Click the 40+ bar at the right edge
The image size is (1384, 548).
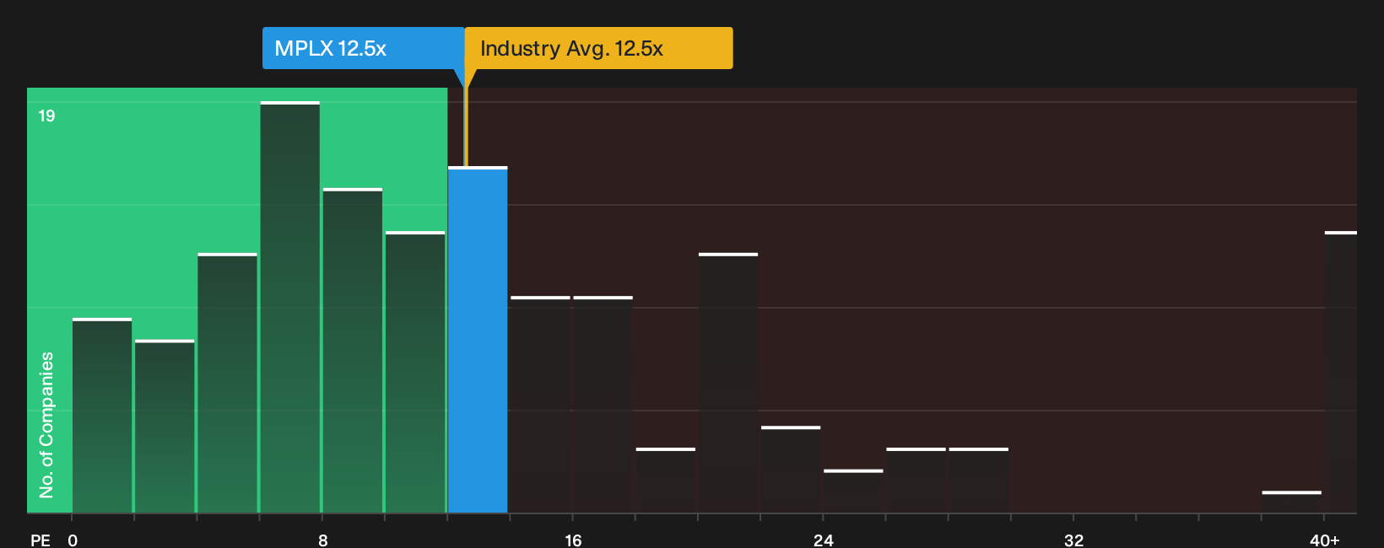coord(1341,372)
